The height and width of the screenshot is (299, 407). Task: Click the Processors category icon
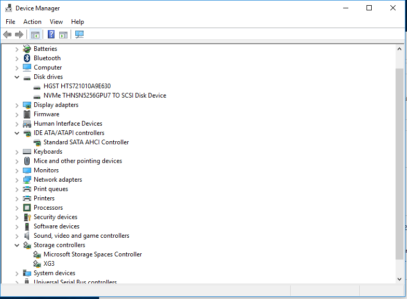click(x=27, y=208)
